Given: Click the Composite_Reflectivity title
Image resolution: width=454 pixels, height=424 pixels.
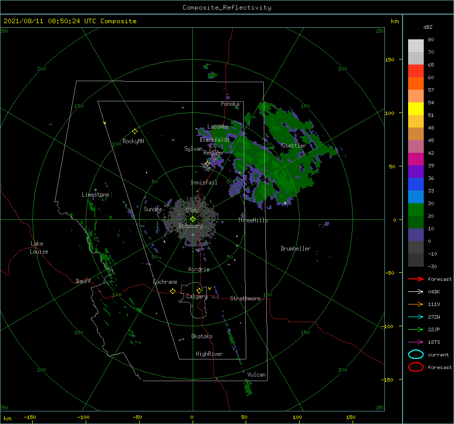Looking at the screenshot, I should pyautogui.click(x=227, y=8).
